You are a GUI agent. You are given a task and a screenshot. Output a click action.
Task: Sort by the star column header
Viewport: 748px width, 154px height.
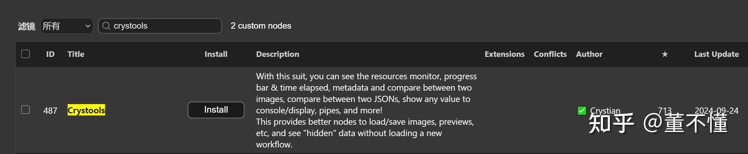point(665,54)
